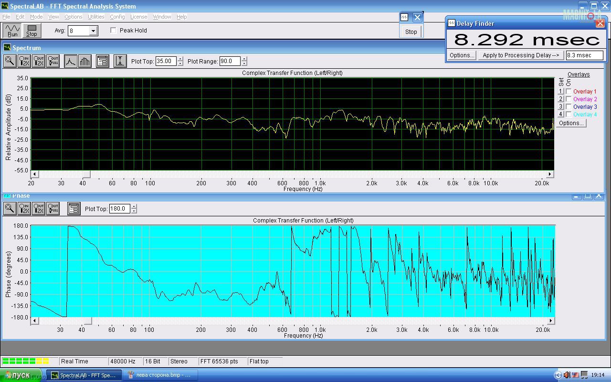The width and height of the screenshot is (611, 382).
Task: Select the magnifier zoom tool in Spectrum toolbar
Action: point(10,61)
